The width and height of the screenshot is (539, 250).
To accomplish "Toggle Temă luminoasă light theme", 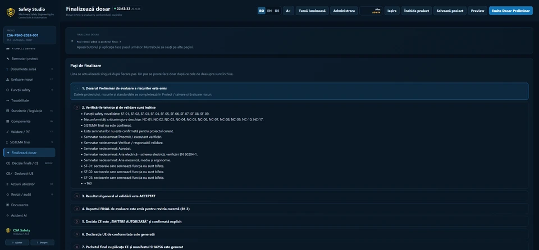I will pyautogui.click(x=312, y=11).
